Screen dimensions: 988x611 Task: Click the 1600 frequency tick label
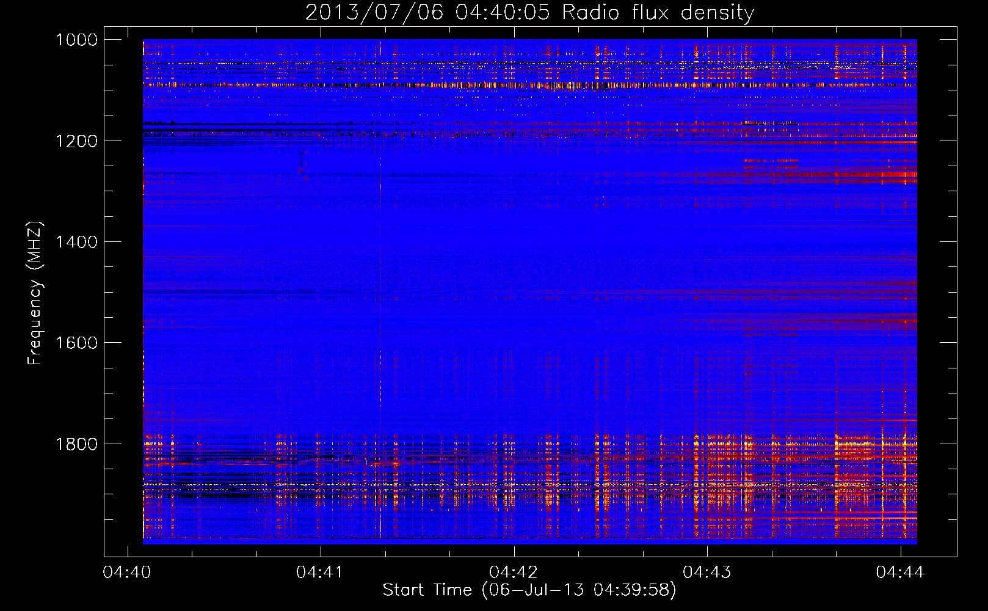pos(76,343)
